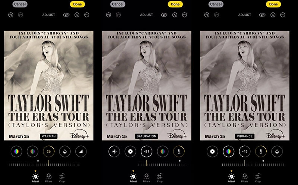Undo the last edit in the Saturation screen
The height and width of the screenshot is (185, 298).
[108, 15]
